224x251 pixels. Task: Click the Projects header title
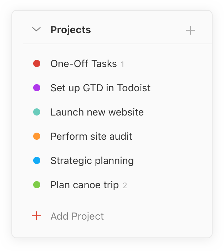click(x=71, y=30)
